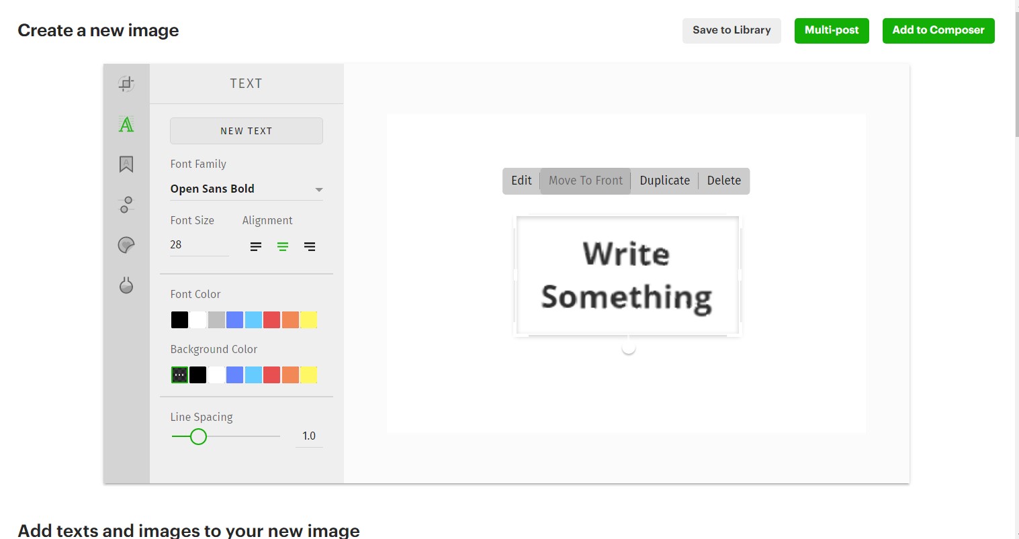Select the Text tool in the sidebar
The width and height of the screenshot is (1019, 539).
[126, 124]
